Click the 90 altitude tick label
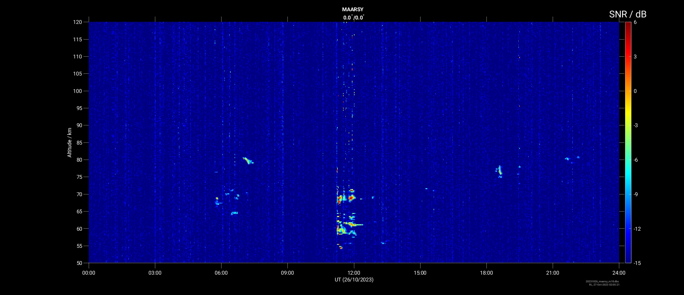The image size is (684, 295). tap(79, 125)
